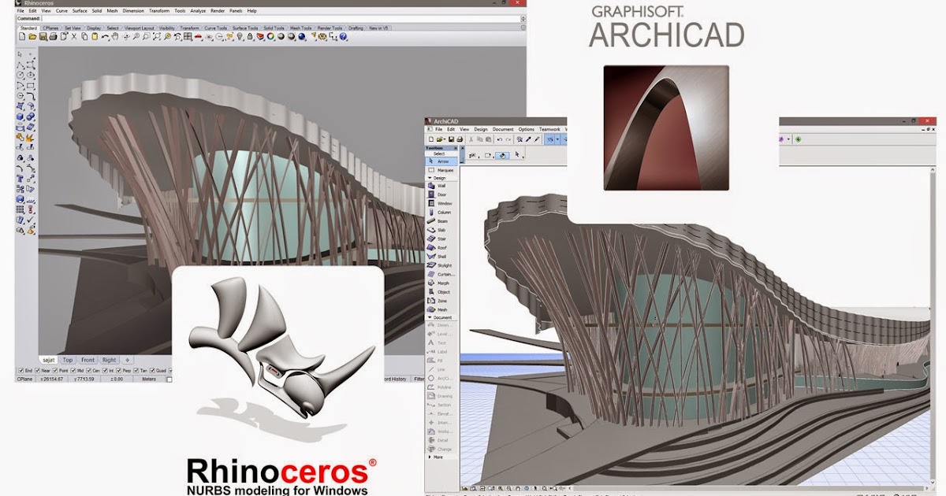The width and height of the screenshot is (946, 496).
Task: Select the Curtain Wall tool in ArchiCAD
Action: (442, 274)
